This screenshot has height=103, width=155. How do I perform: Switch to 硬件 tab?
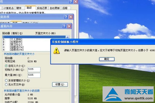pyautogui.click(x=19, y=8)
